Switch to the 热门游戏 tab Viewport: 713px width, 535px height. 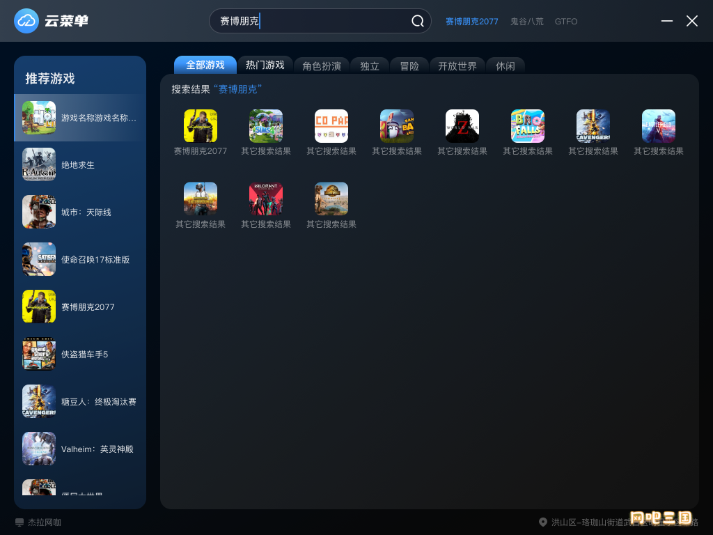pos(265,65)
